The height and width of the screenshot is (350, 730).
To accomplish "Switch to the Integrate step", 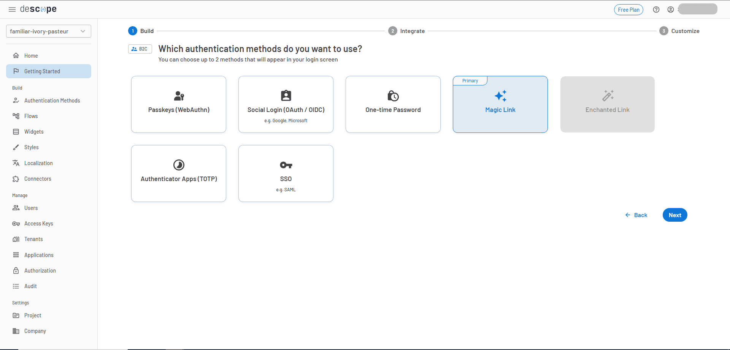I will [x=406, y=31].
